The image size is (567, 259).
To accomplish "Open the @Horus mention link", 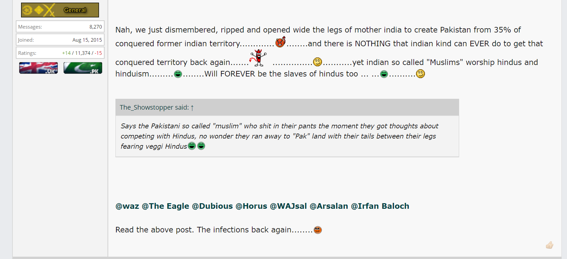I will pos(251,206).
